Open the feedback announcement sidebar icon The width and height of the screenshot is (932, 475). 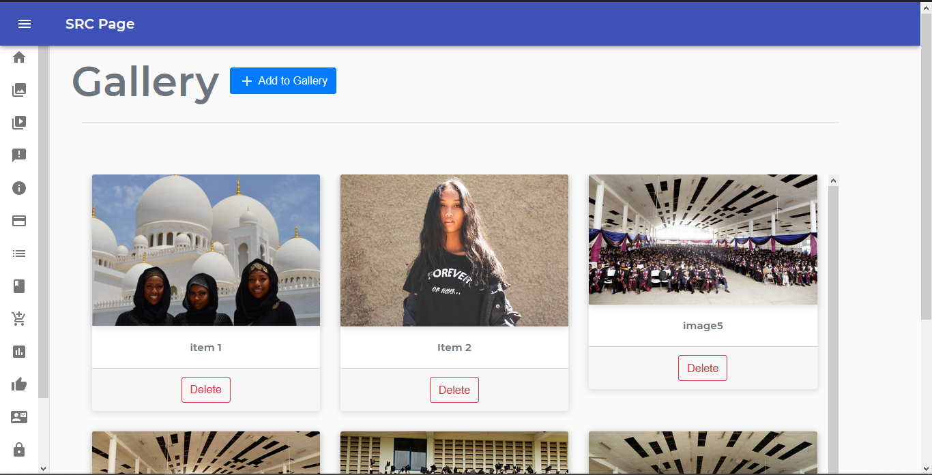pos(19,155)
